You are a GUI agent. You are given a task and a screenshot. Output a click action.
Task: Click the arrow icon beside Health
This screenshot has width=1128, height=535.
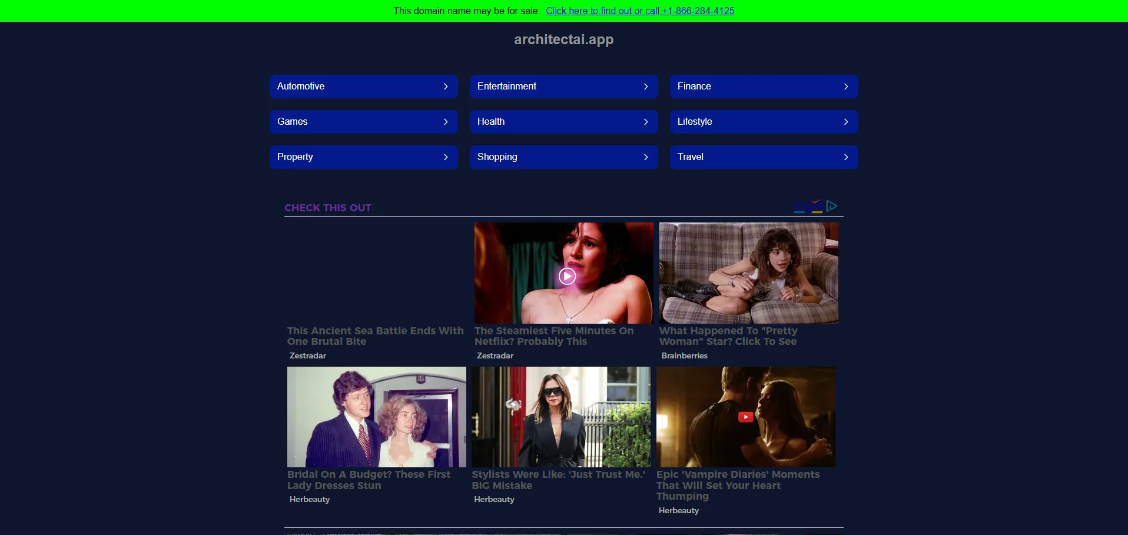[646, 122]
